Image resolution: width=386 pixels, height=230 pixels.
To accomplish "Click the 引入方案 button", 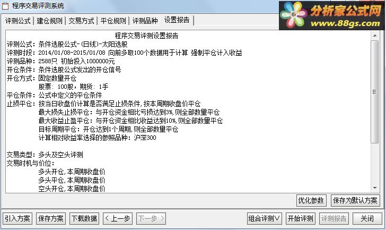I will 17,218.
